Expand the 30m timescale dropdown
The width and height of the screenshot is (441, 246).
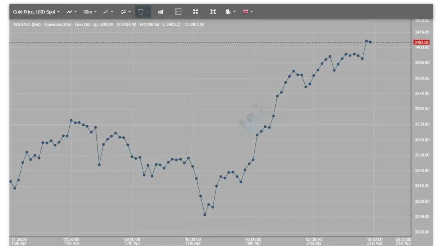pyautogui.click(x=90, y=12)
